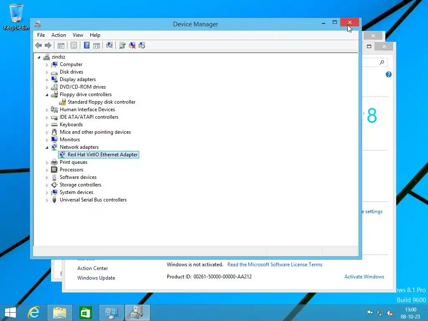
Task: Click the Storage controllers category icon
Action: coord(54,185)
